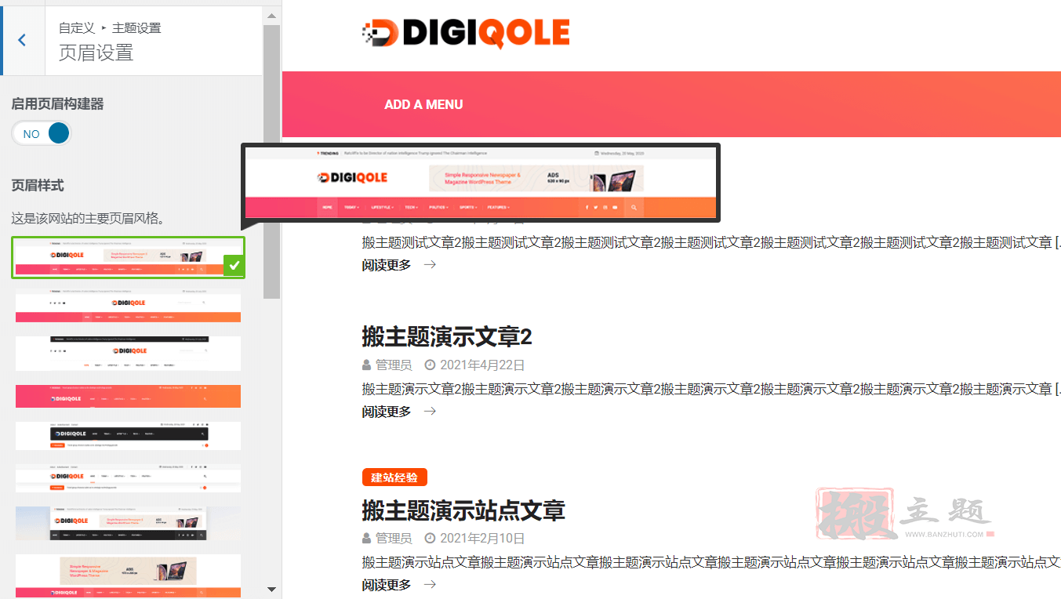Choose the second header style with centered logo
The height and width of the screenshot is (599, 1061).
click(x=128, y=307)
